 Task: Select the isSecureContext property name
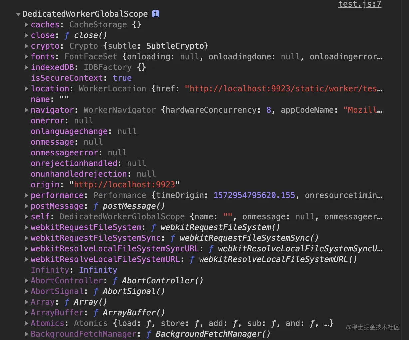click(x=67, y=78)
